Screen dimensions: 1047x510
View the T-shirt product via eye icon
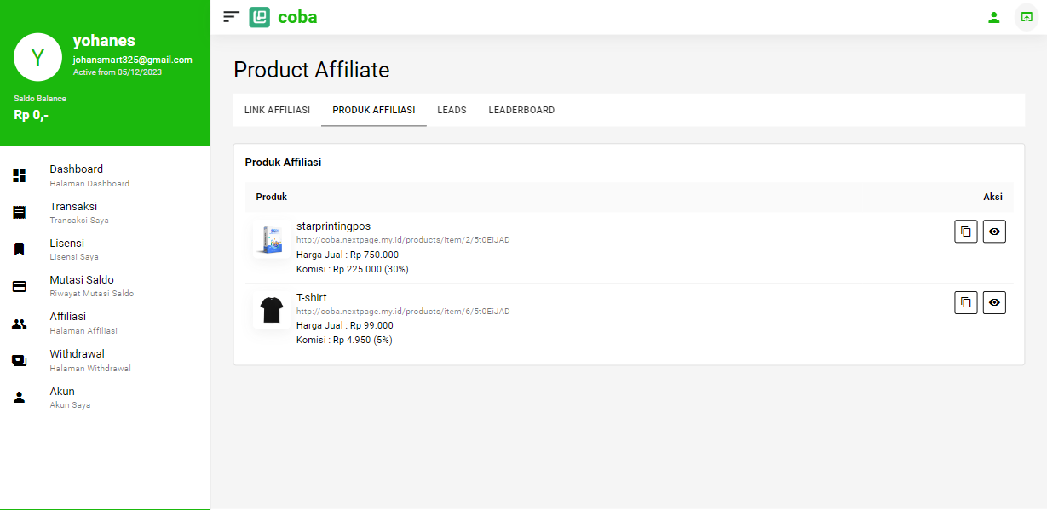[994, 302]
